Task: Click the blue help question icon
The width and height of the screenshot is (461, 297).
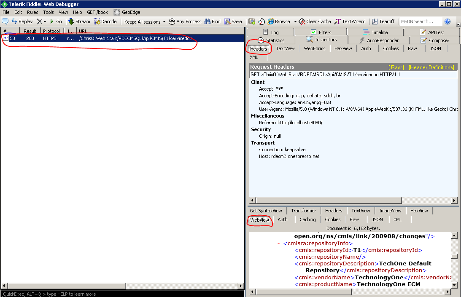Action: pyautogui.click(x=448, y=21)
